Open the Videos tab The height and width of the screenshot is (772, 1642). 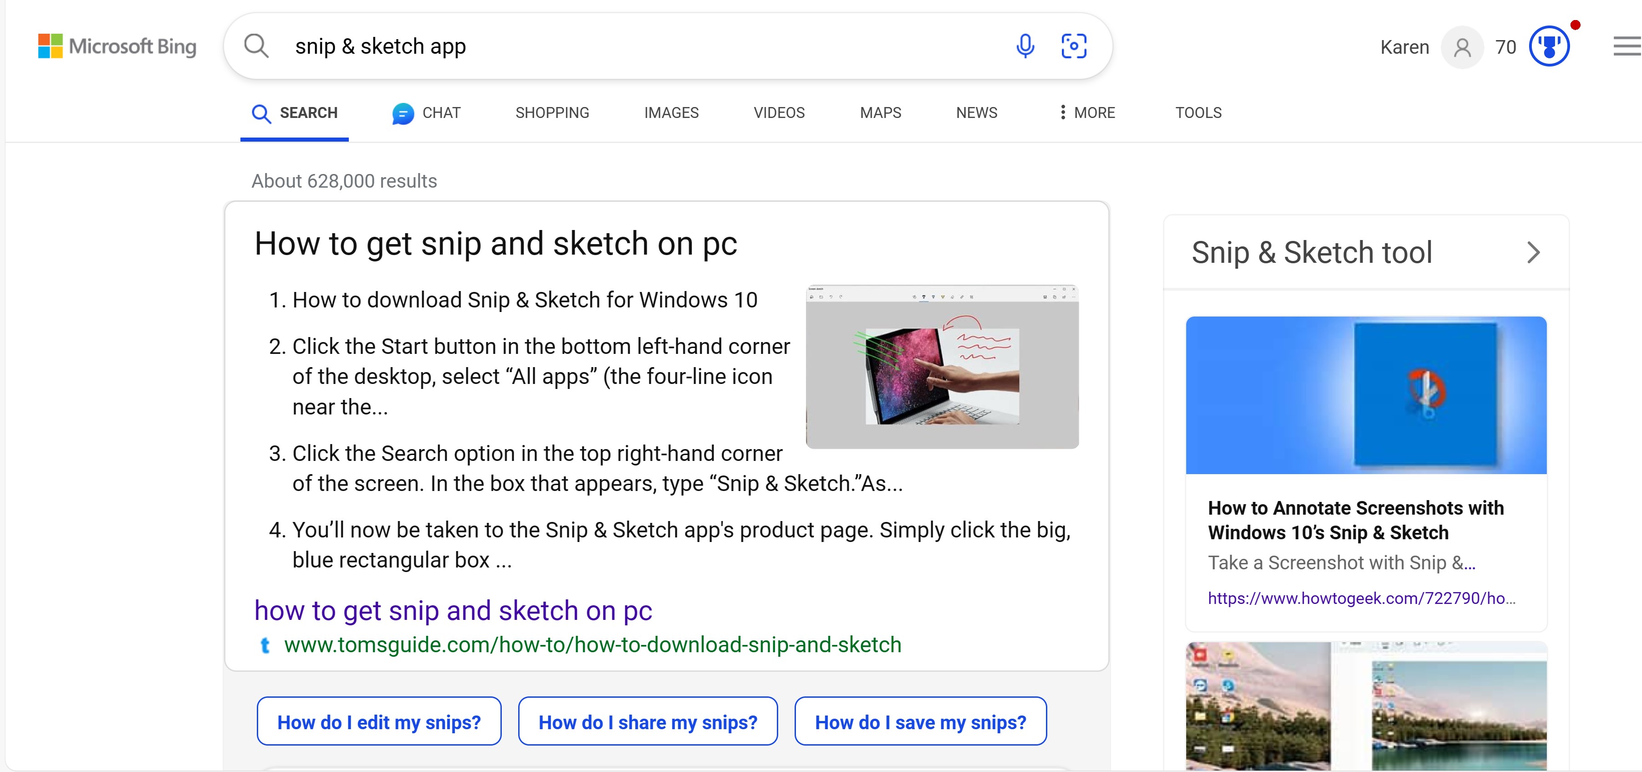point(779,113)
